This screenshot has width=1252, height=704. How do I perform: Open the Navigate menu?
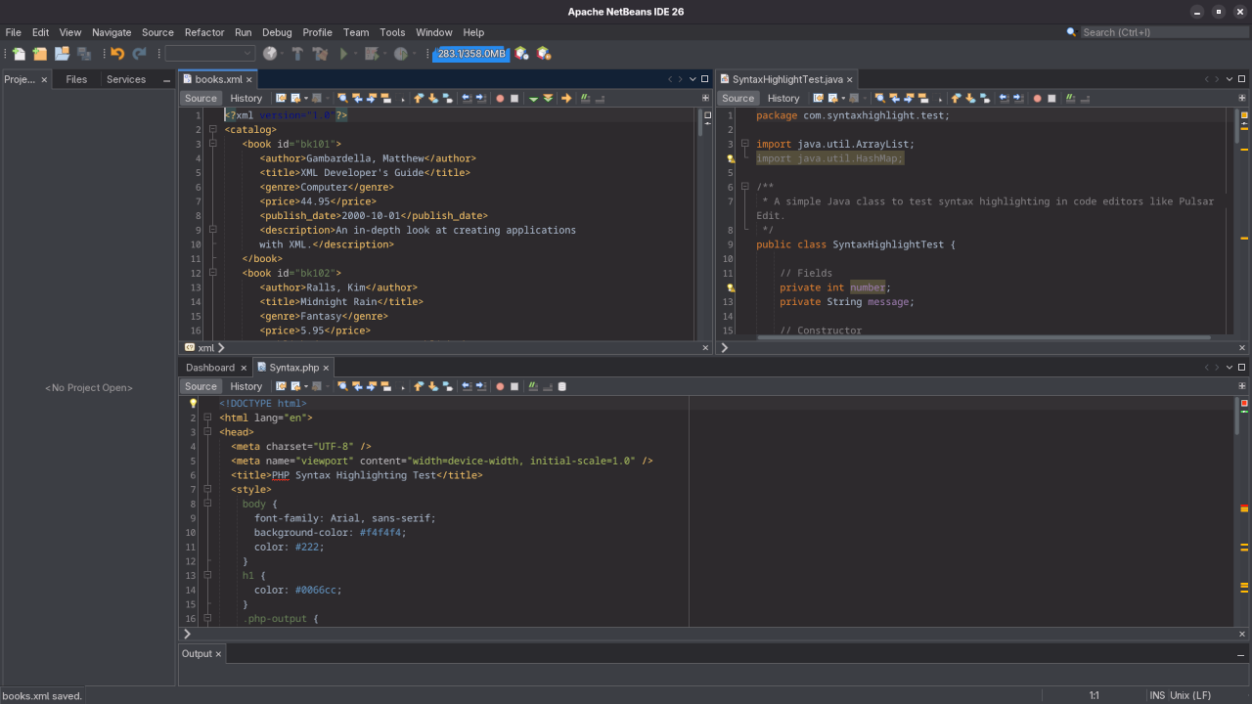112,32
